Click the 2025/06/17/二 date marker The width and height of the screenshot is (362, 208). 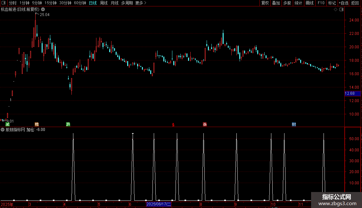coord(159,204)
